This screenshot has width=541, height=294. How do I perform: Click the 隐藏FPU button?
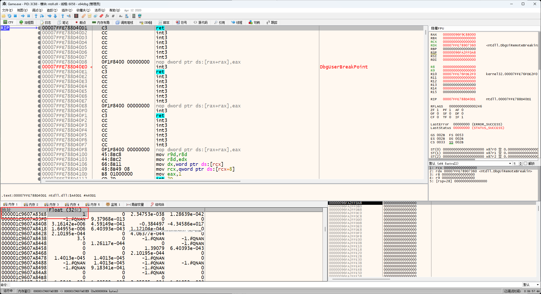pos(438,28)
